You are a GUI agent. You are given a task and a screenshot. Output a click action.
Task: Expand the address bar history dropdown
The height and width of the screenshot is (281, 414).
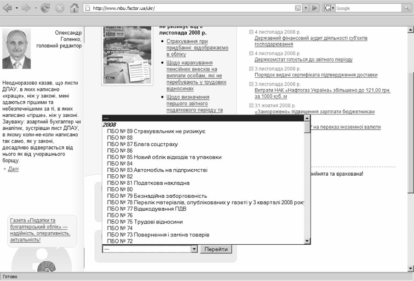click(305, 8)
